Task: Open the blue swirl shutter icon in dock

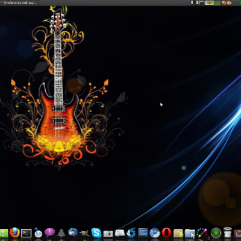Action: click(131, 233)
